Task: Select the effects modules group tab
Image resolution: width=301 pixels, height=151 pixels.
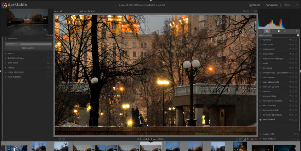Action: pyautogui.click(x=297, y=31)
